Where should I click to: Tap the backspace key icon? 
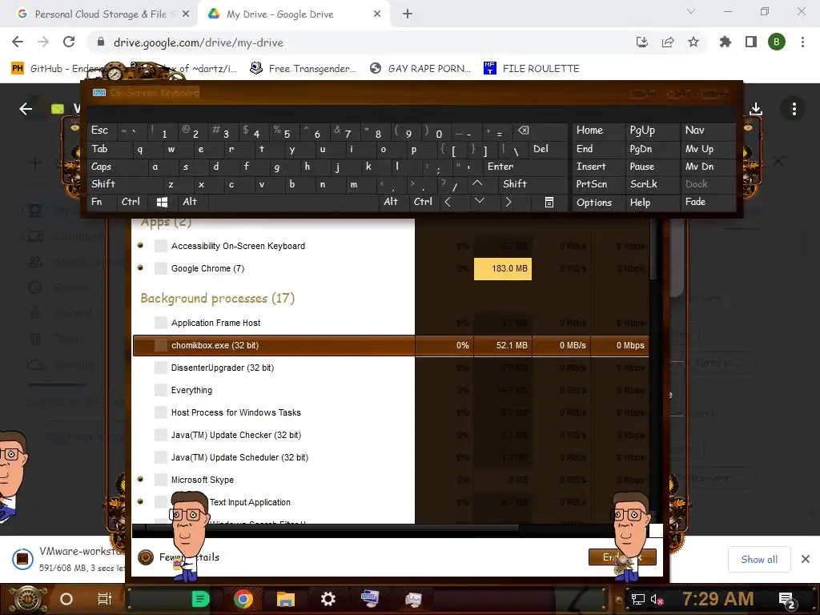click(541, 131)
